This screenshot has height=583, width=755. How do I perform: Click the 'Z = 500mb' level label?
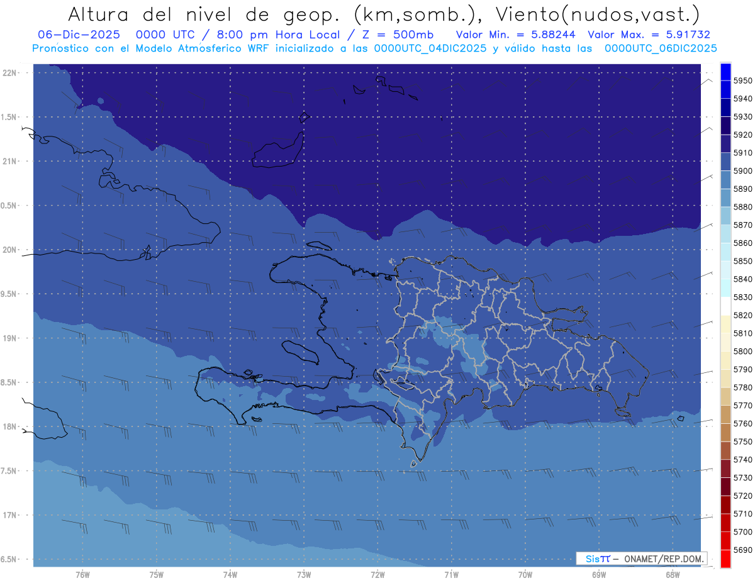(x=398, y=35)
